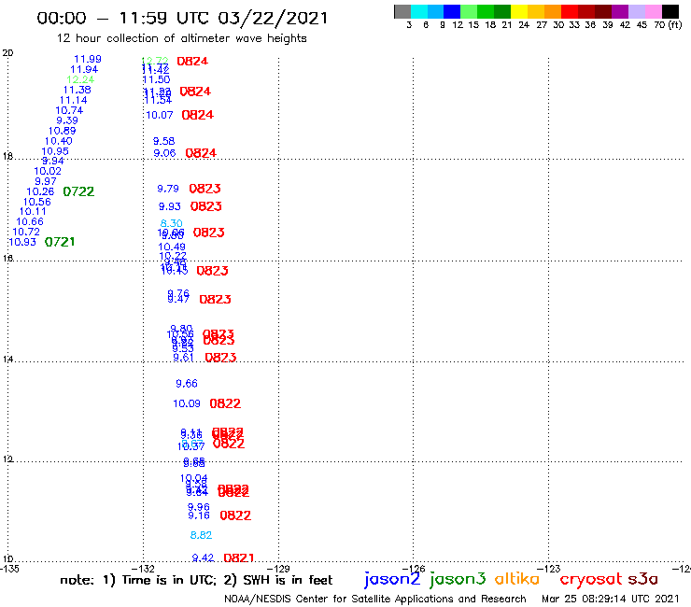Click the wave height value 11.38
This screenshot has width=691, height=607.
(78, 90)
